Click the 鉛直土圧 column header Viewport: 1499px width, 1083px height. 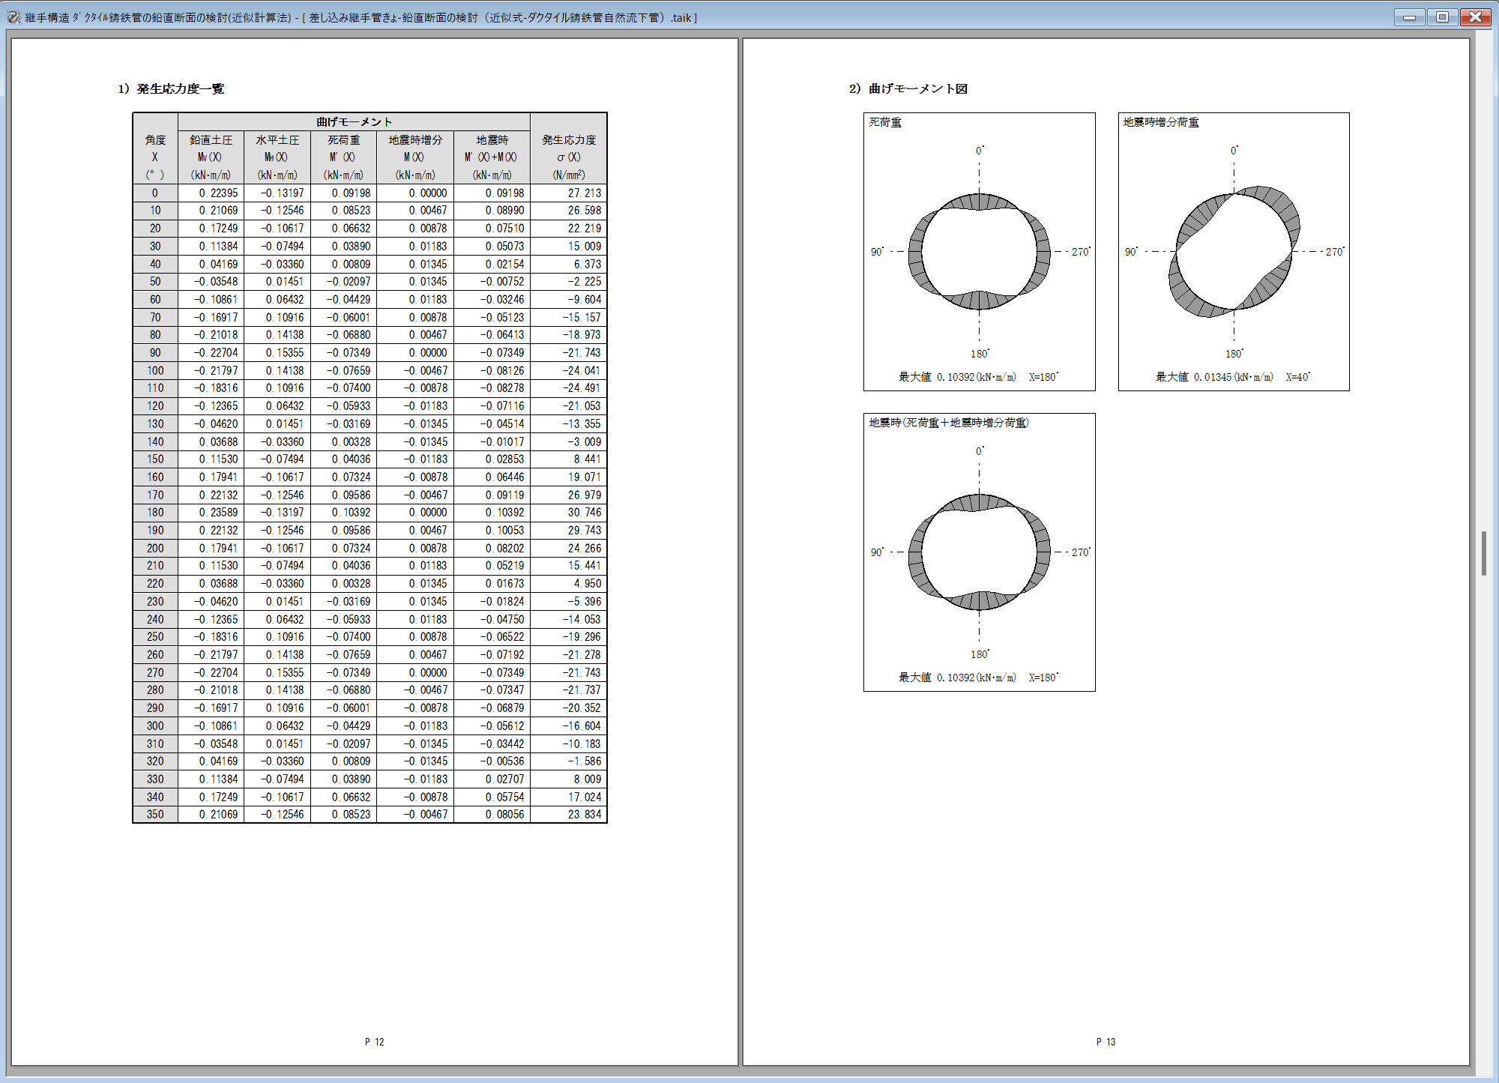[211, 140]
